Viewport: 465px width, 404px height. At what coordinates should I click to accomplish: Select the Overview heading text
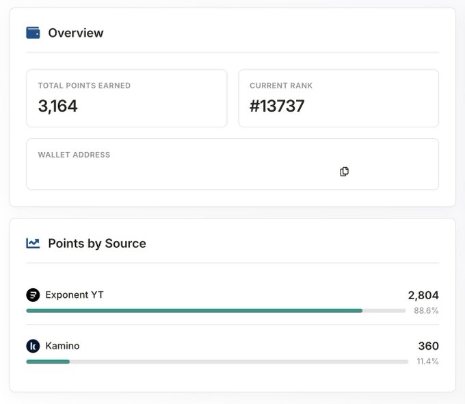point(76,33)
